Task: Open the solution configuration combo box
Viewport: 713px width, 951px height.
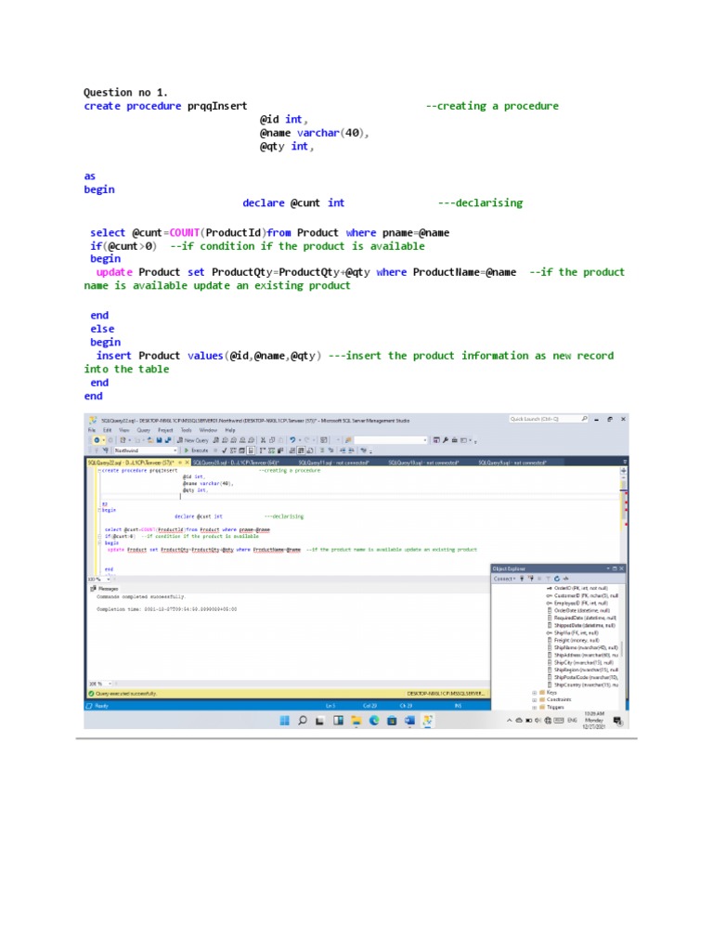Action: click(x=391, y=440)
